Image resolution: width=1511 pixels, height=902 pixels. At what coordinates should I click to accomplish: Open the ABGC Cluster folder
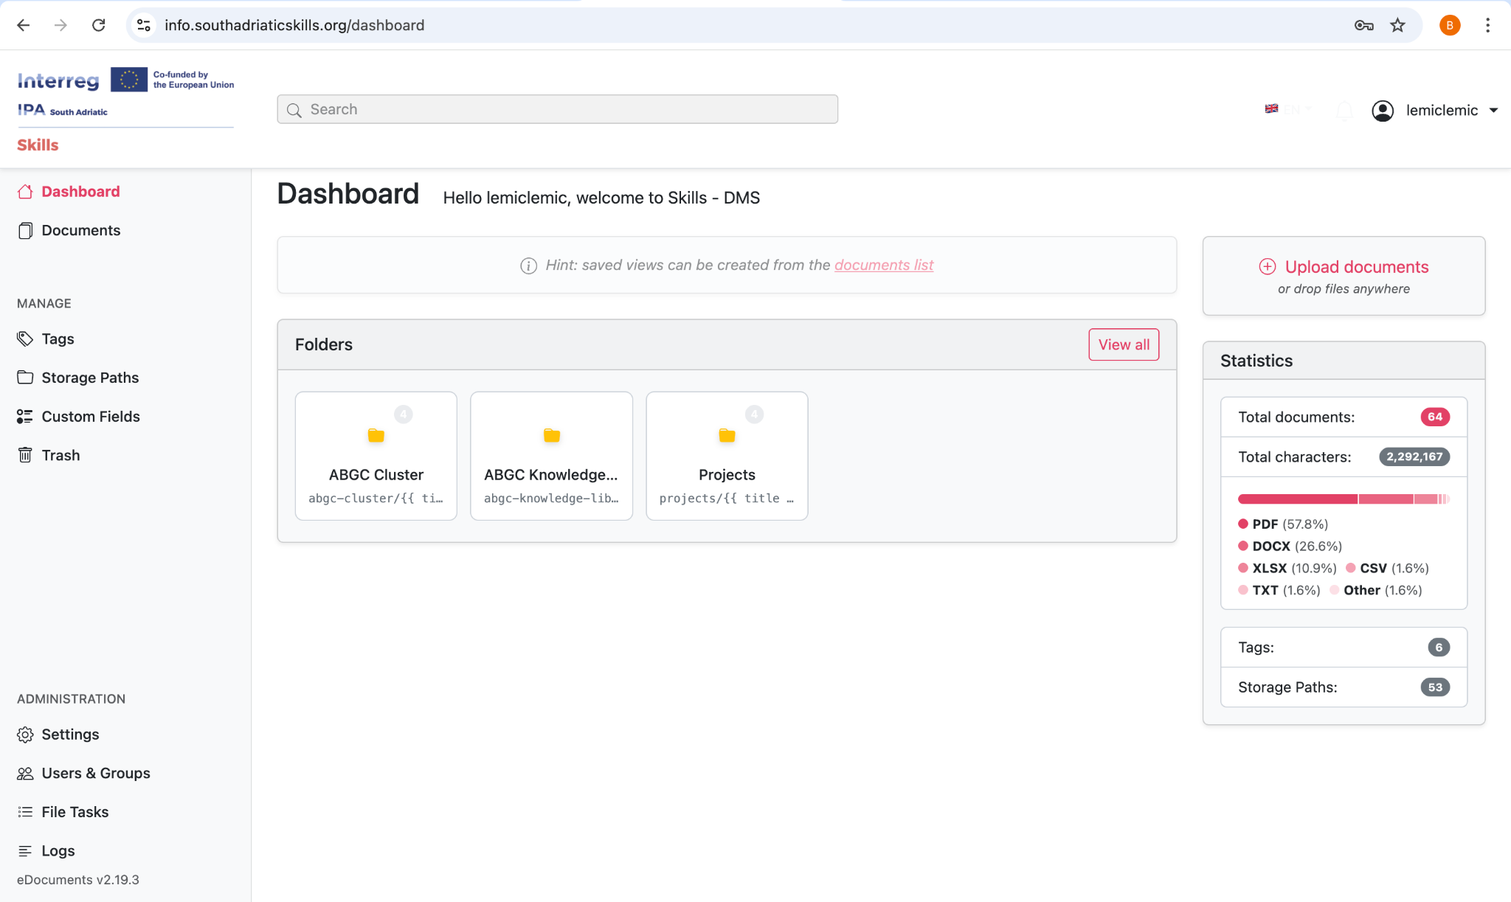376,455
